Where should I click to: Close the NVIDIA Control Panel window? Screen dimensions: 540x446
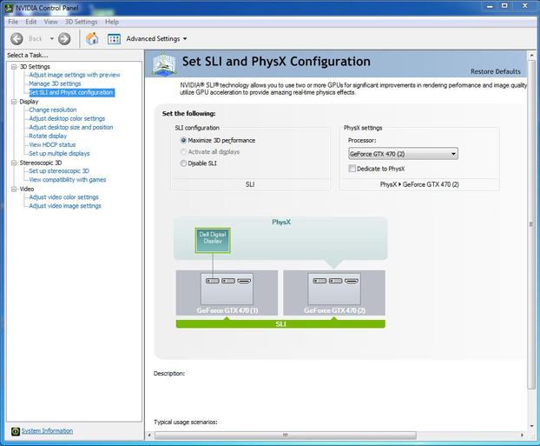pos(524,6)
